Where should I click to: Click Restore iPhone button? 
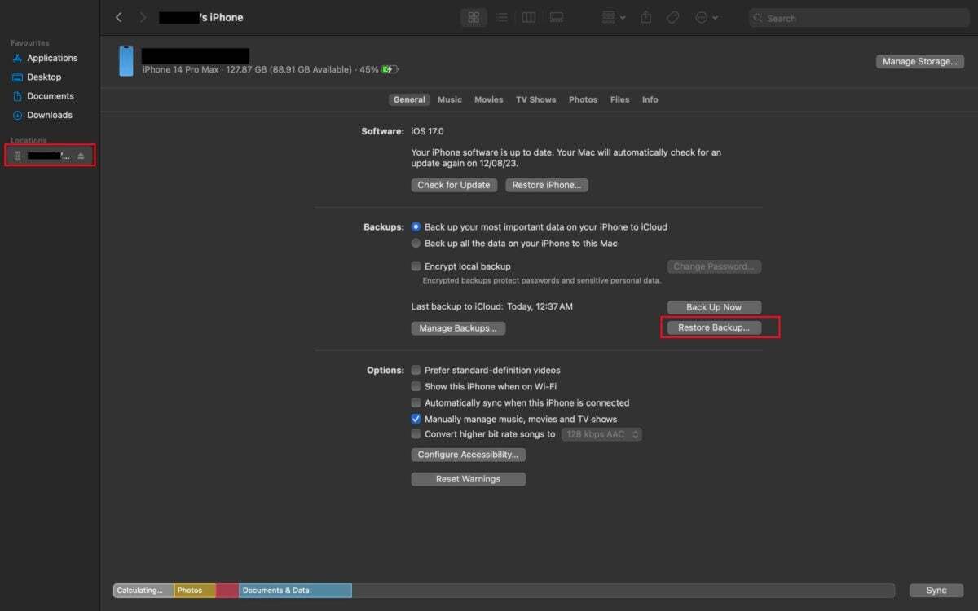coord(547,185)
